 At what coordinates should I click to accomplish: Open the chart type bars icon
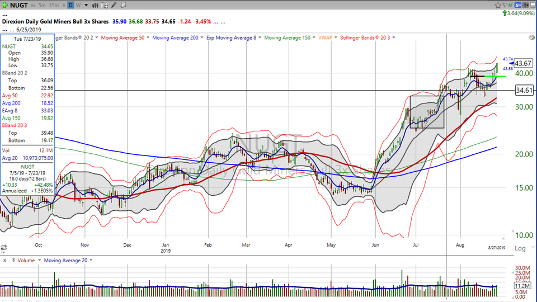(95, 5)
